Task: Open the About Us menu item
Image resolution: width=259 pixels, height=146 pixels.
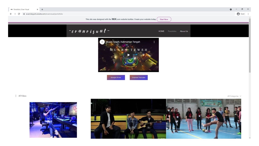Action: (x=184, y=31)
